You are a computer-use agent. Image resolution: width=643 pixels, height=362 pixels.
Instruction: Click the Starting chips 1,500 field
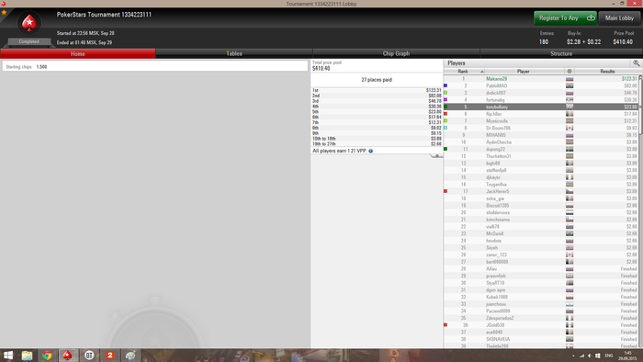155,66
